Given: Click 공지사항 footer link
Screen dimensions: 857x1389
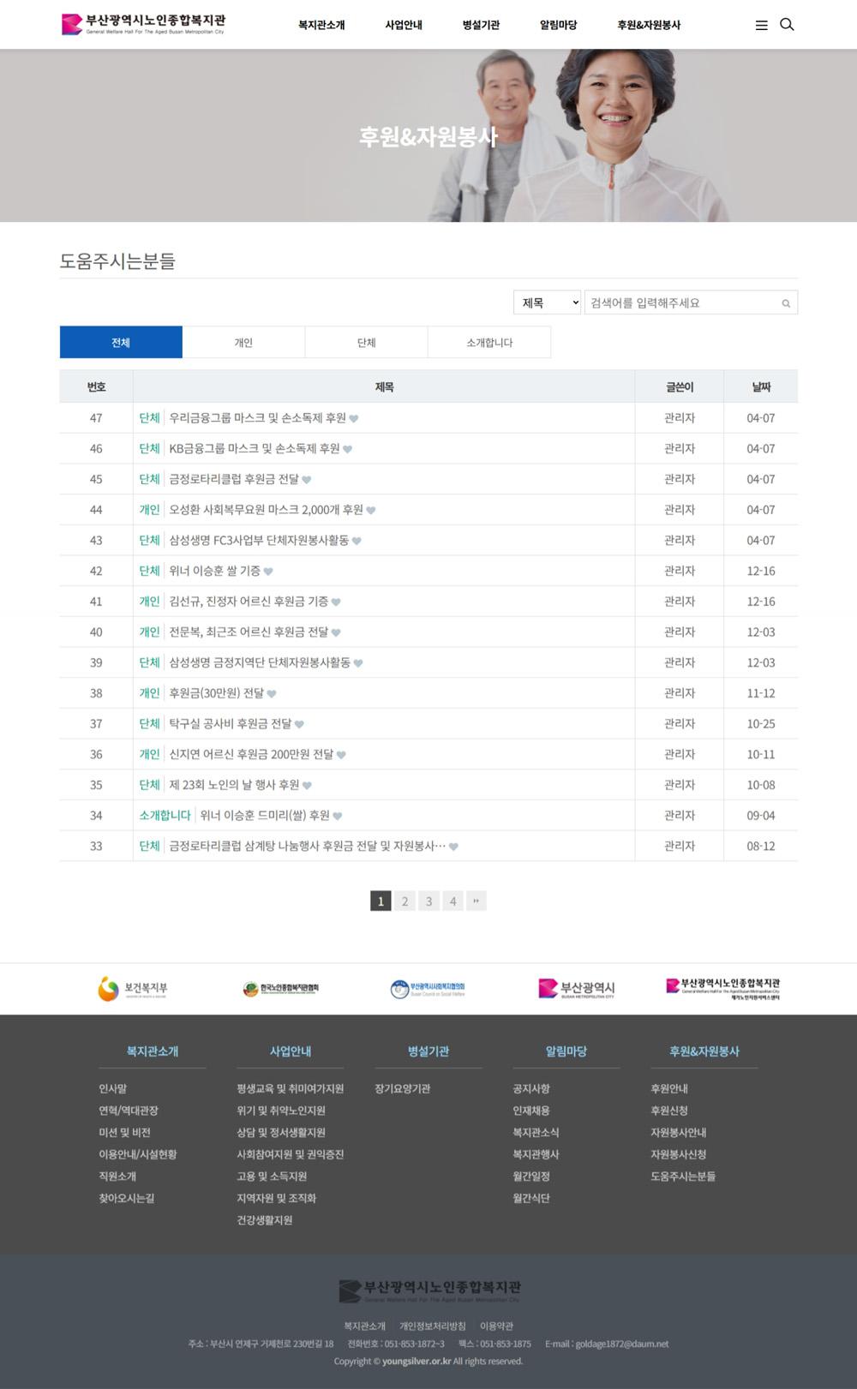Looking at the screenshot, I should (x=531, y=1089).
